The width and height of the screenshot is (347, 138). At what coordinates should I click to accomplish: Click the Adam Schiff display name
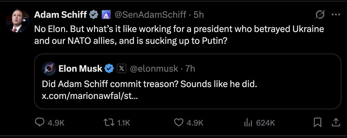coord(61,15)
